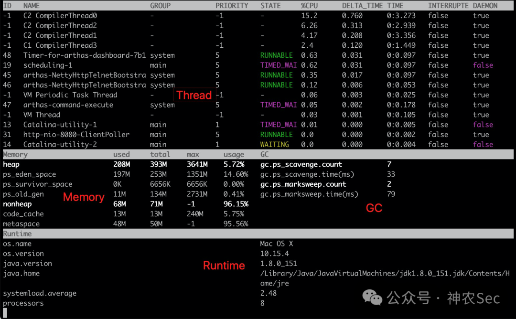Select the Catalina-utility-1 thread name
Screen dimensions: 516x319
60,125
